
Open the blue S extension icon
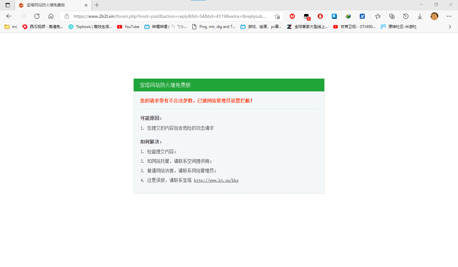pos(334,16)
